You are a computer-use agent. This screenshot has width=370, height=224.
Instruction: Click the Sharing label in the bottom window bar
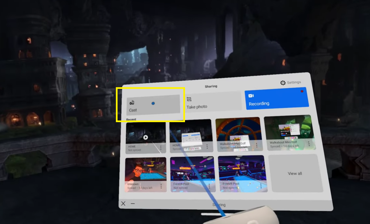[219, 205]
